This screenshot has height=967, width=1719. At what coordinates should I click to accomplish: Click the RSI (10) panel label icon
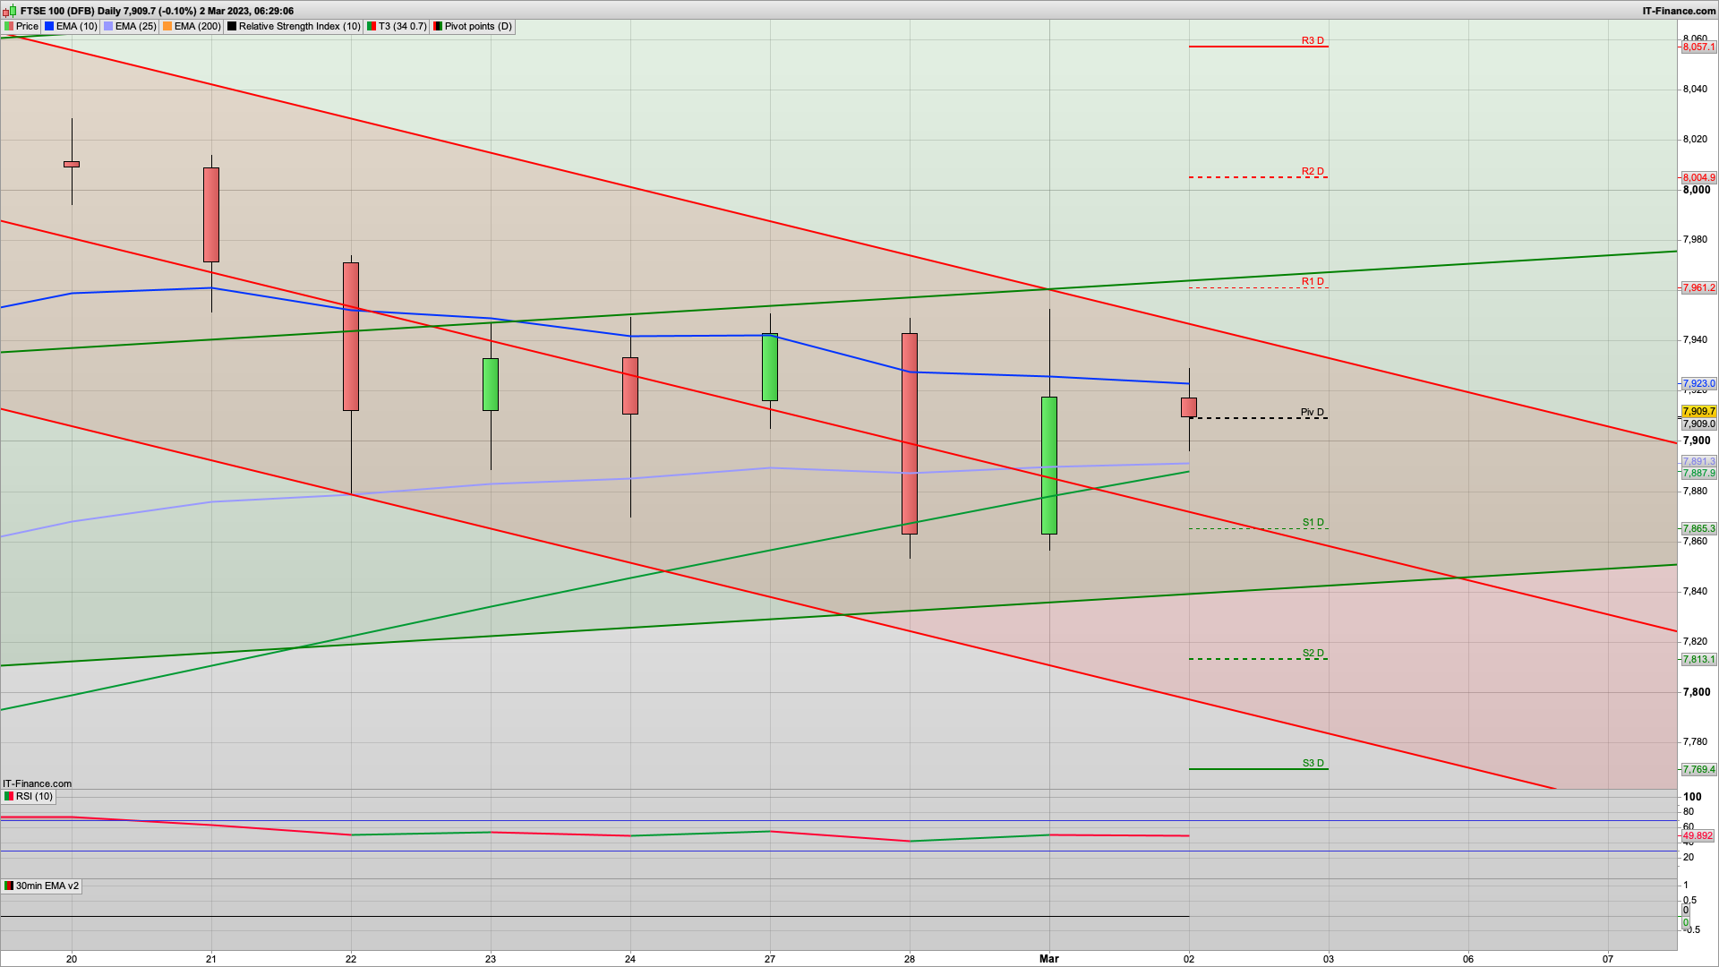click(x=9, y=796)
